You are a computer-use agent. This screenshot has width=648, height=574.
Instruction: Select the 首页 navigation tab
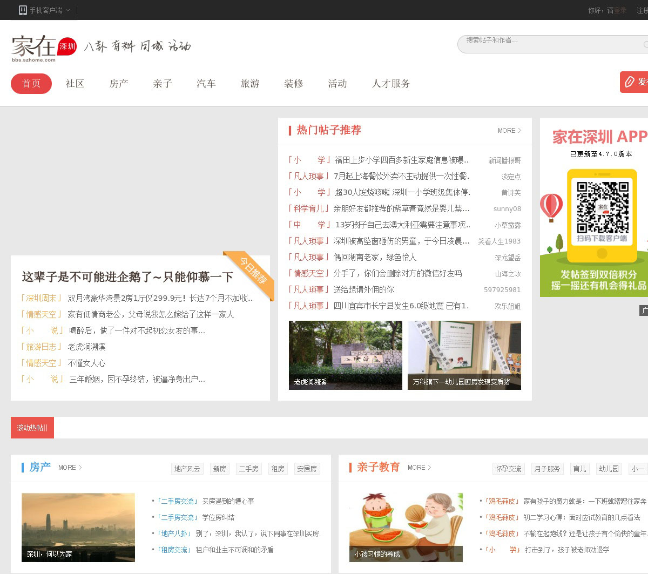click(x=31, y=84)
